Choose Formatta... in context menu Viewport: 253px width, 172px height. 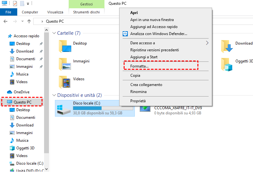[x=139, y=66]
